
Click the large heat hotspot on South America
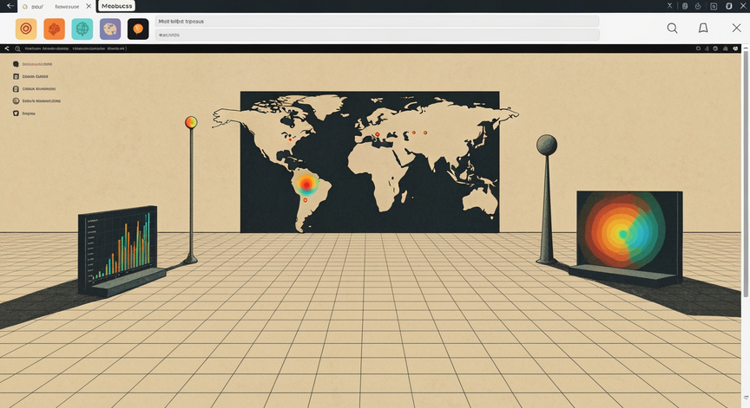306,185
